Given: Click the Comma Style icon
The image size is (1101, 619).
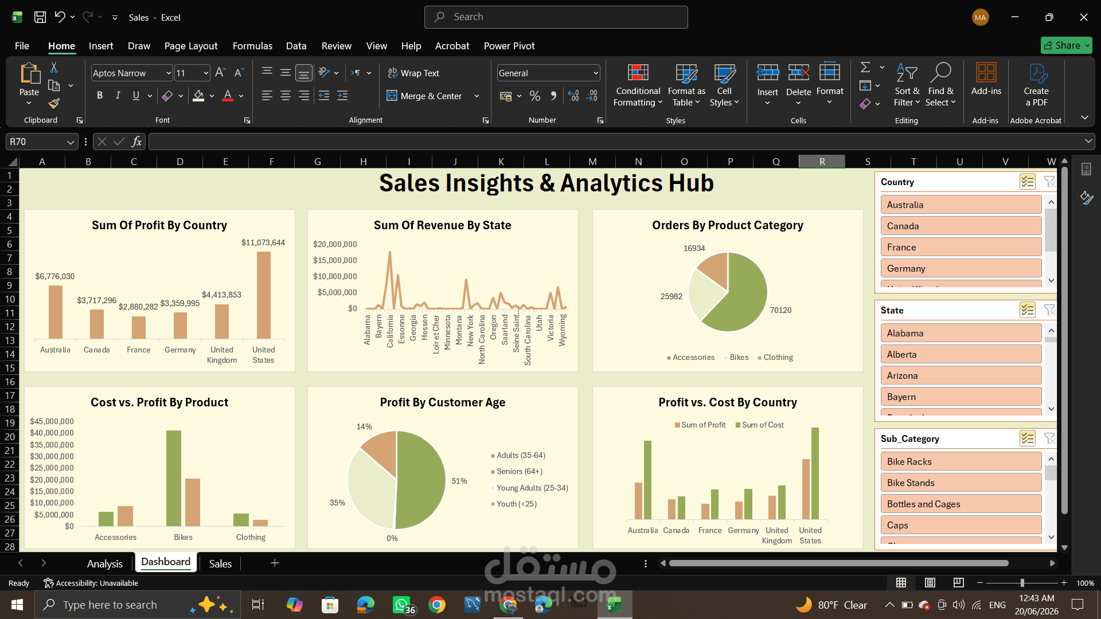Looking at the screenshot, I should point(553,96).
